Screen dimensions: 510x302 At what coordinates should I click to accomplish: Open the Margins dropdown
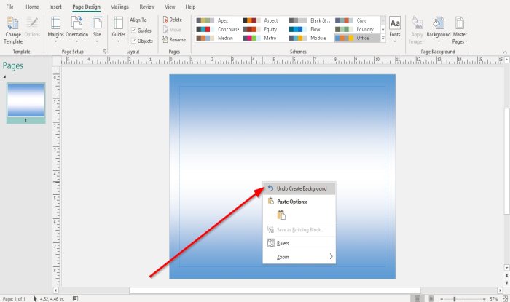coord(55,31)
